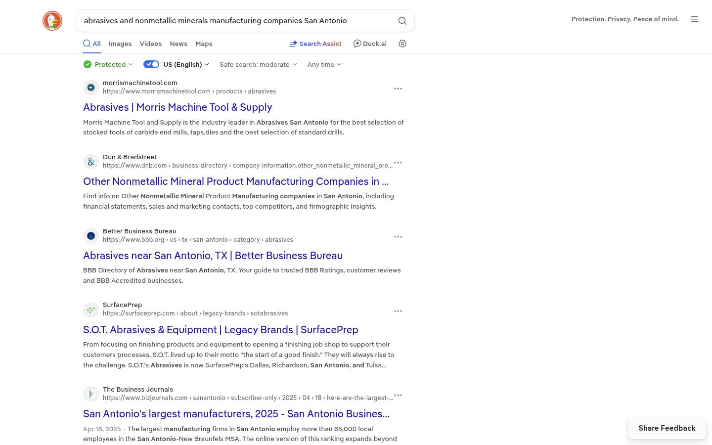Click the SurfacePrep site name
712x445 pixels.
(x=122, y=305)
